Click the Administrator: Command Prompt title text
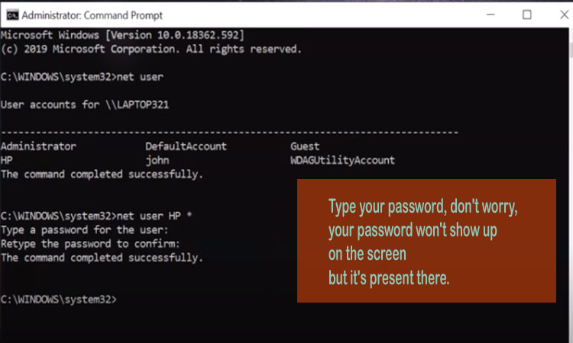 point(92,15)
